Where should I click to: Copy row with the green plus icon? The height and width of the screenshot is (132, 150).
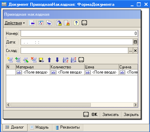(x=18, y=60)
